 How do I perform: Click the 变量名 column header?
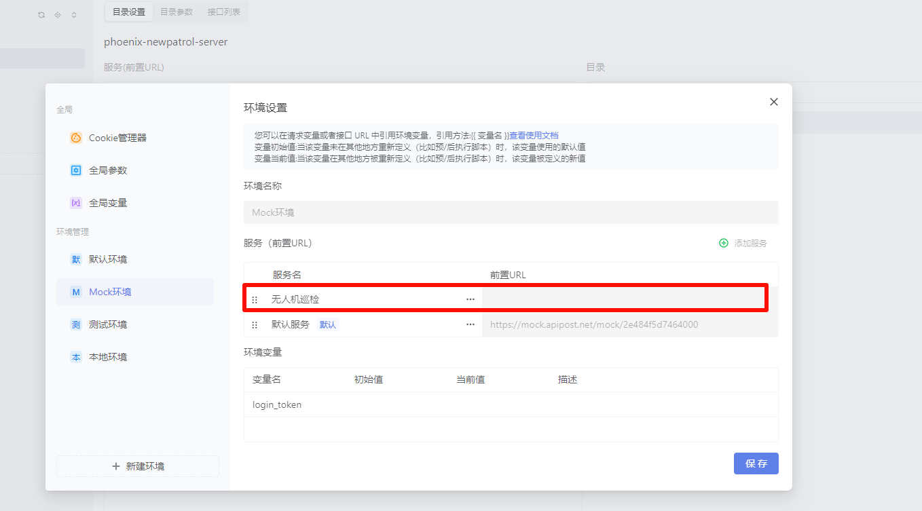(267, 380)
